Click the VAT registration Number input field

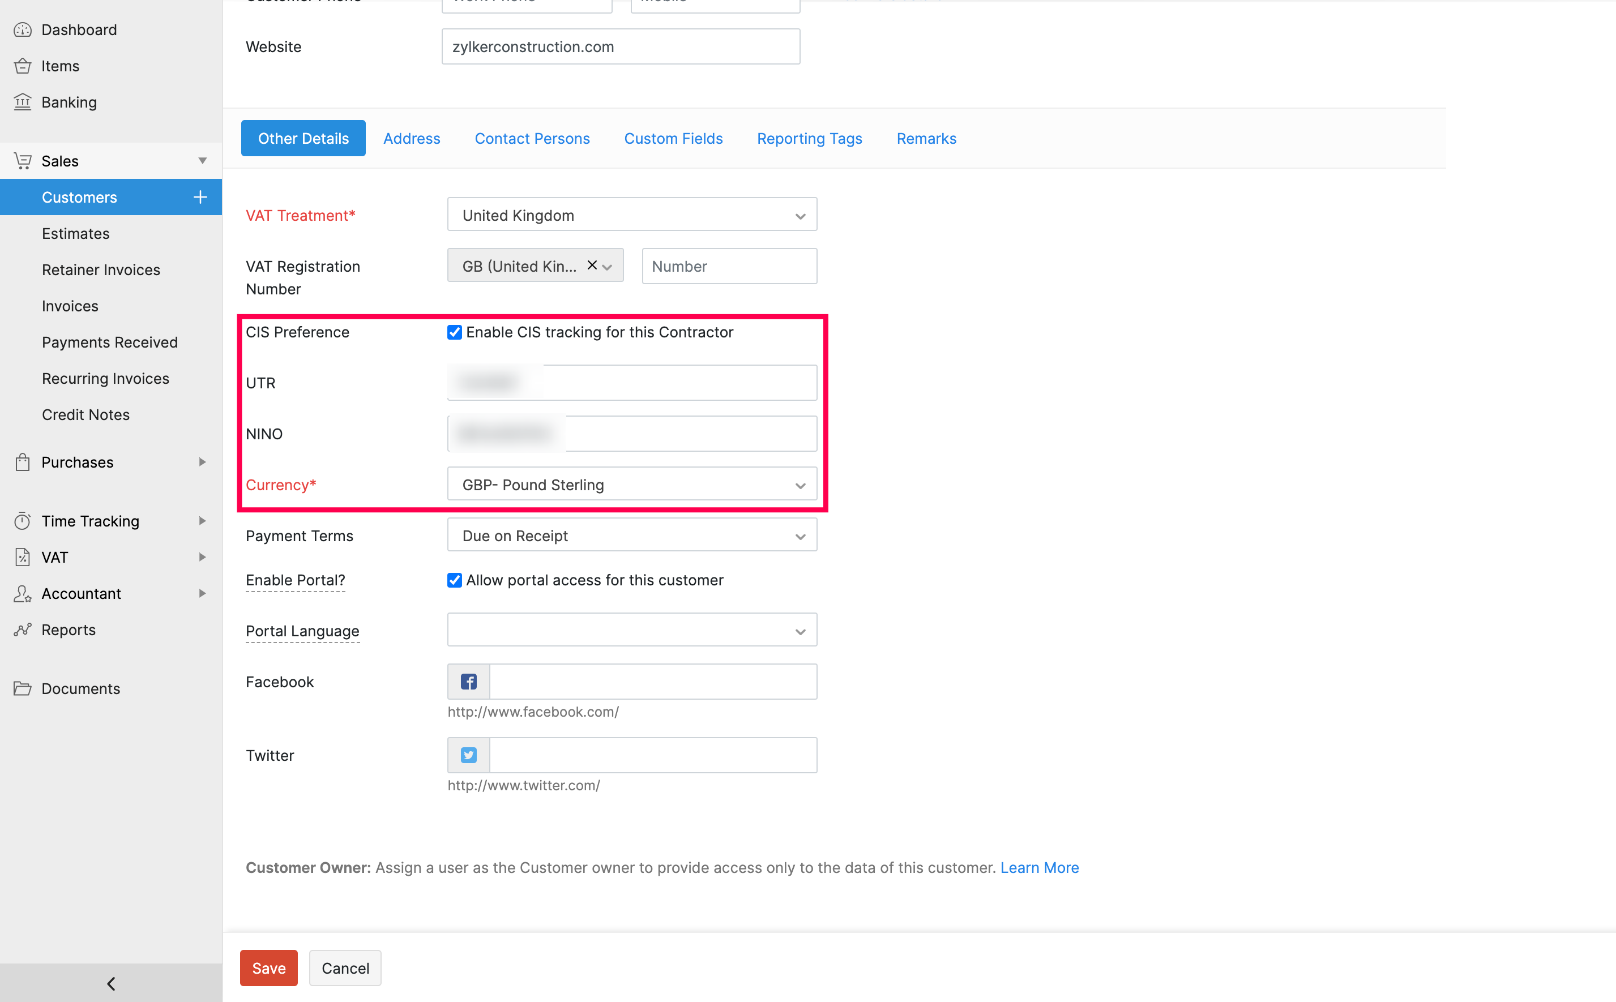pos(729,266)
